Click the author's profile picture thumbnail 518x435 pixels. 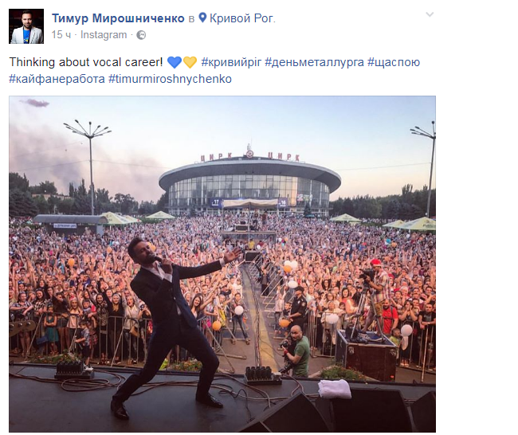point(26,26)
